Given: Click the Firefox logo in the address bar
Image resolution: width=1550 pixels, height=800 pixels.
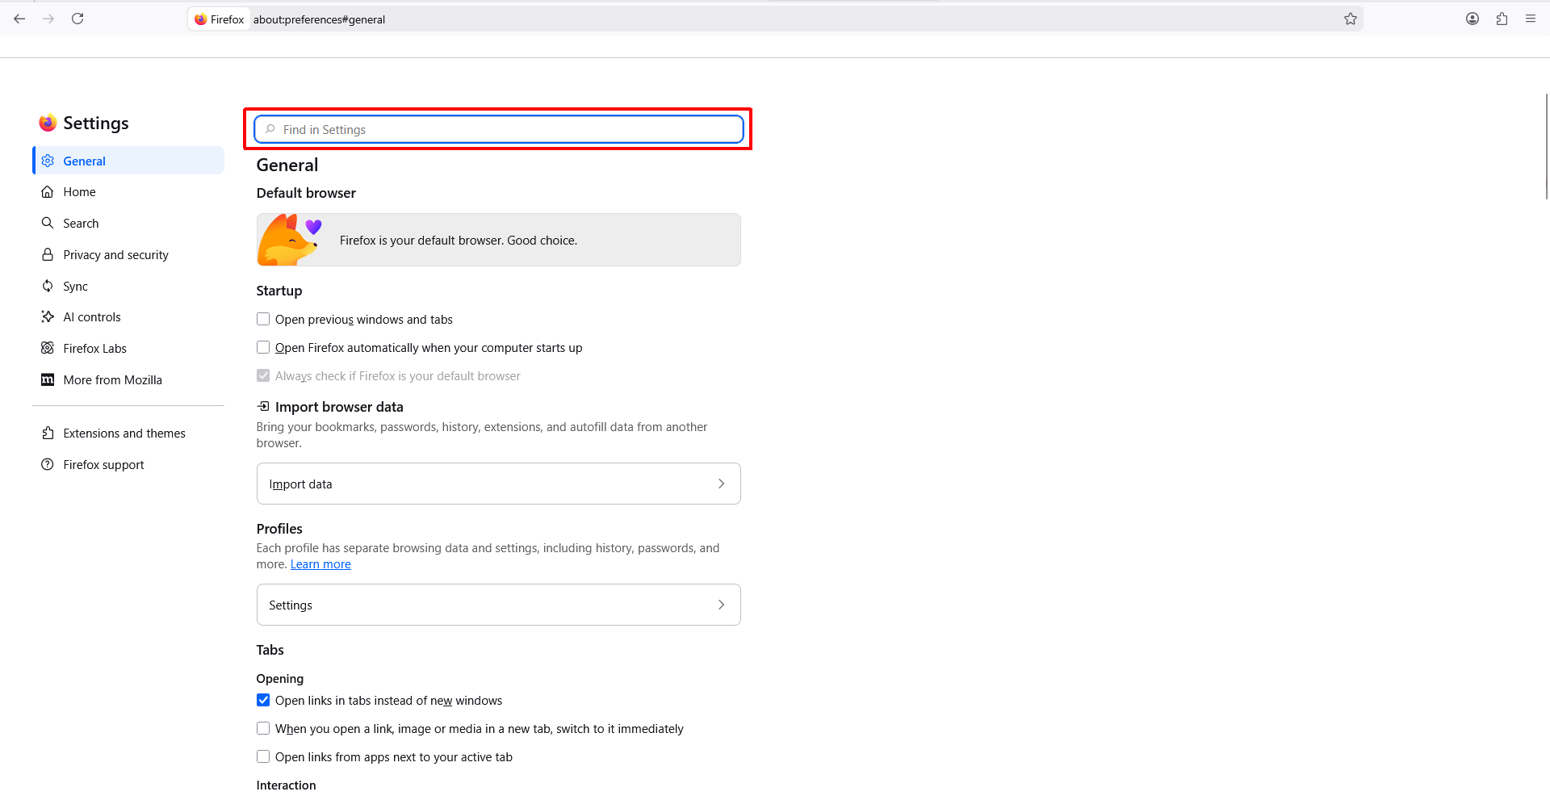Looking at the screenshot, I should [201, 19].
